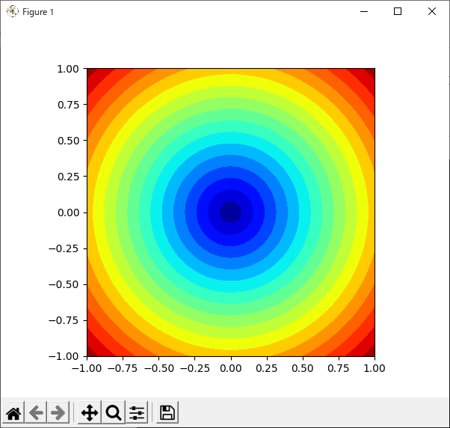Go back to previous view
This screenshot has width=450, height=428.
(x=35, y=412)
